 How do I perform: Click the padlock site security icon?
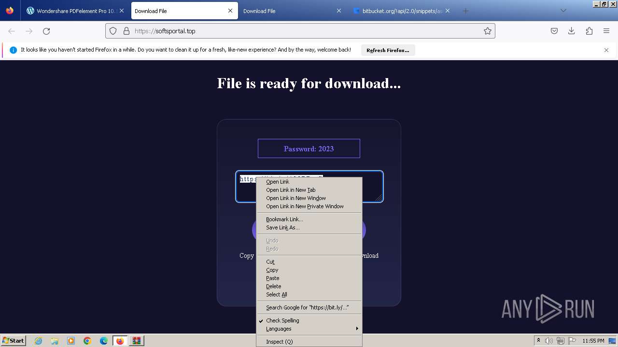[126, 31]
